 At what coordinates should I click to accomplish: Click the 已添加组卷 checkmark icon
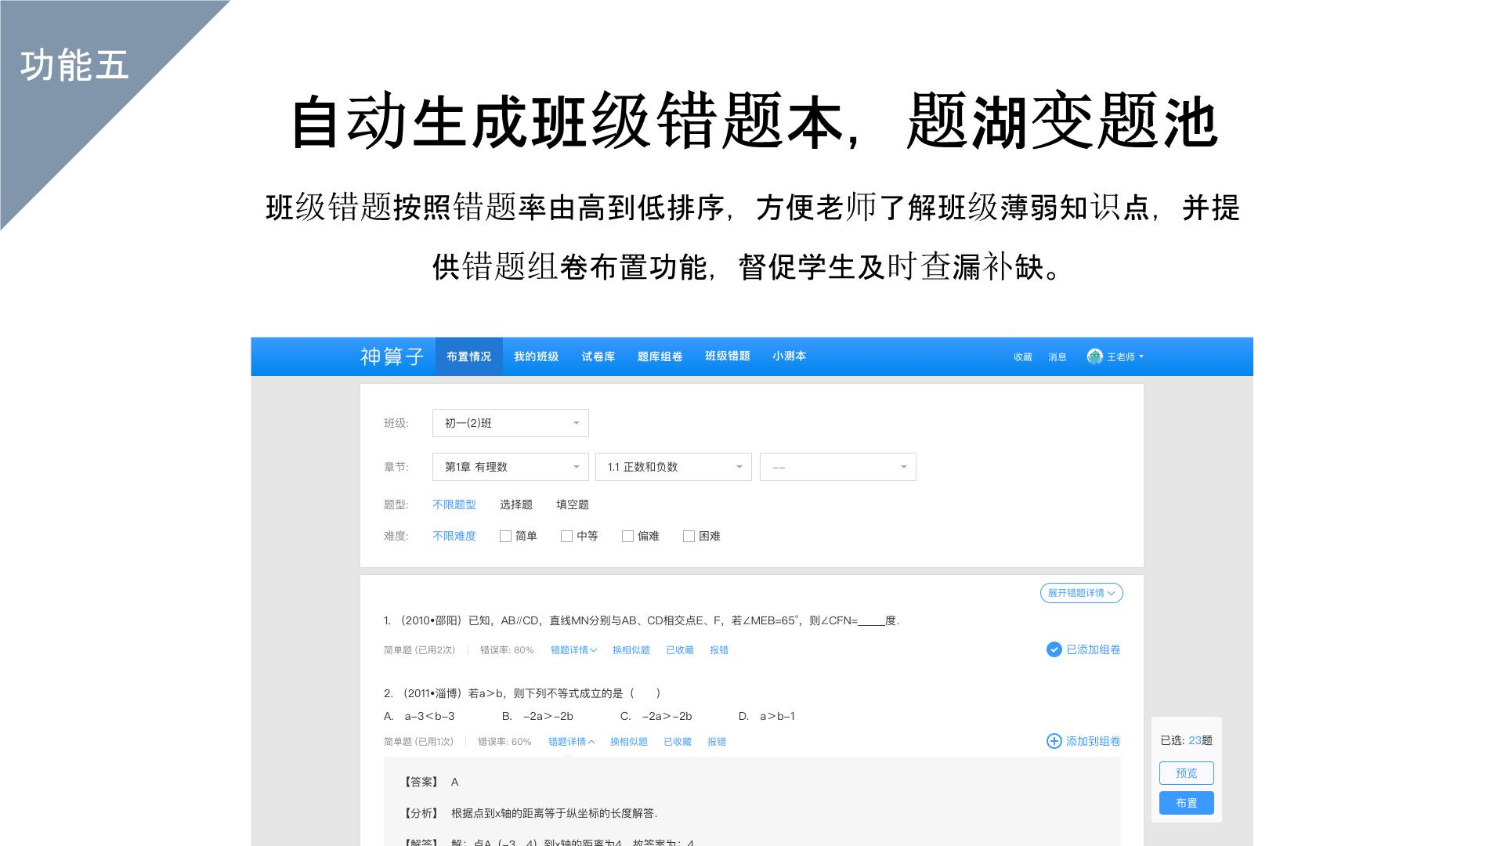(x=1054, y=649)
